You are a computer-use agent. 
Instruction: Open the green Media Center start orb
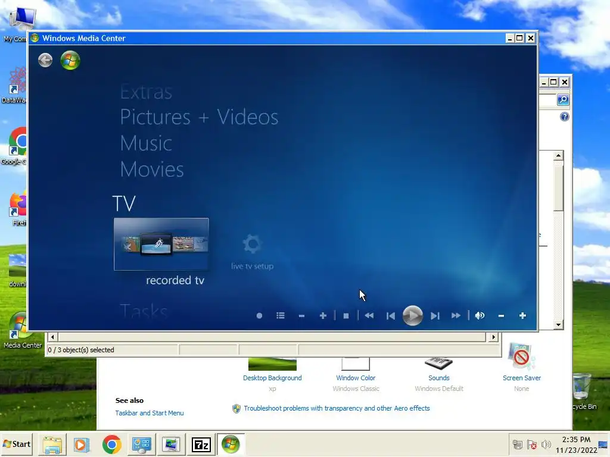click(x=70, y=60)
